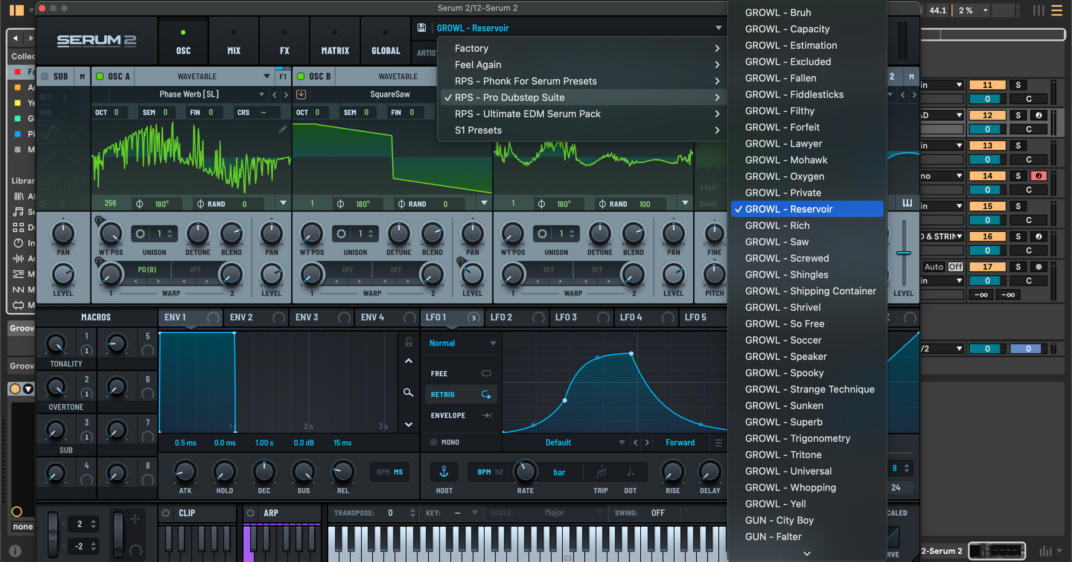Click the LFO retrig arrow icon
This screenshot has width=1072, height=562.
[x=486, y=395]
